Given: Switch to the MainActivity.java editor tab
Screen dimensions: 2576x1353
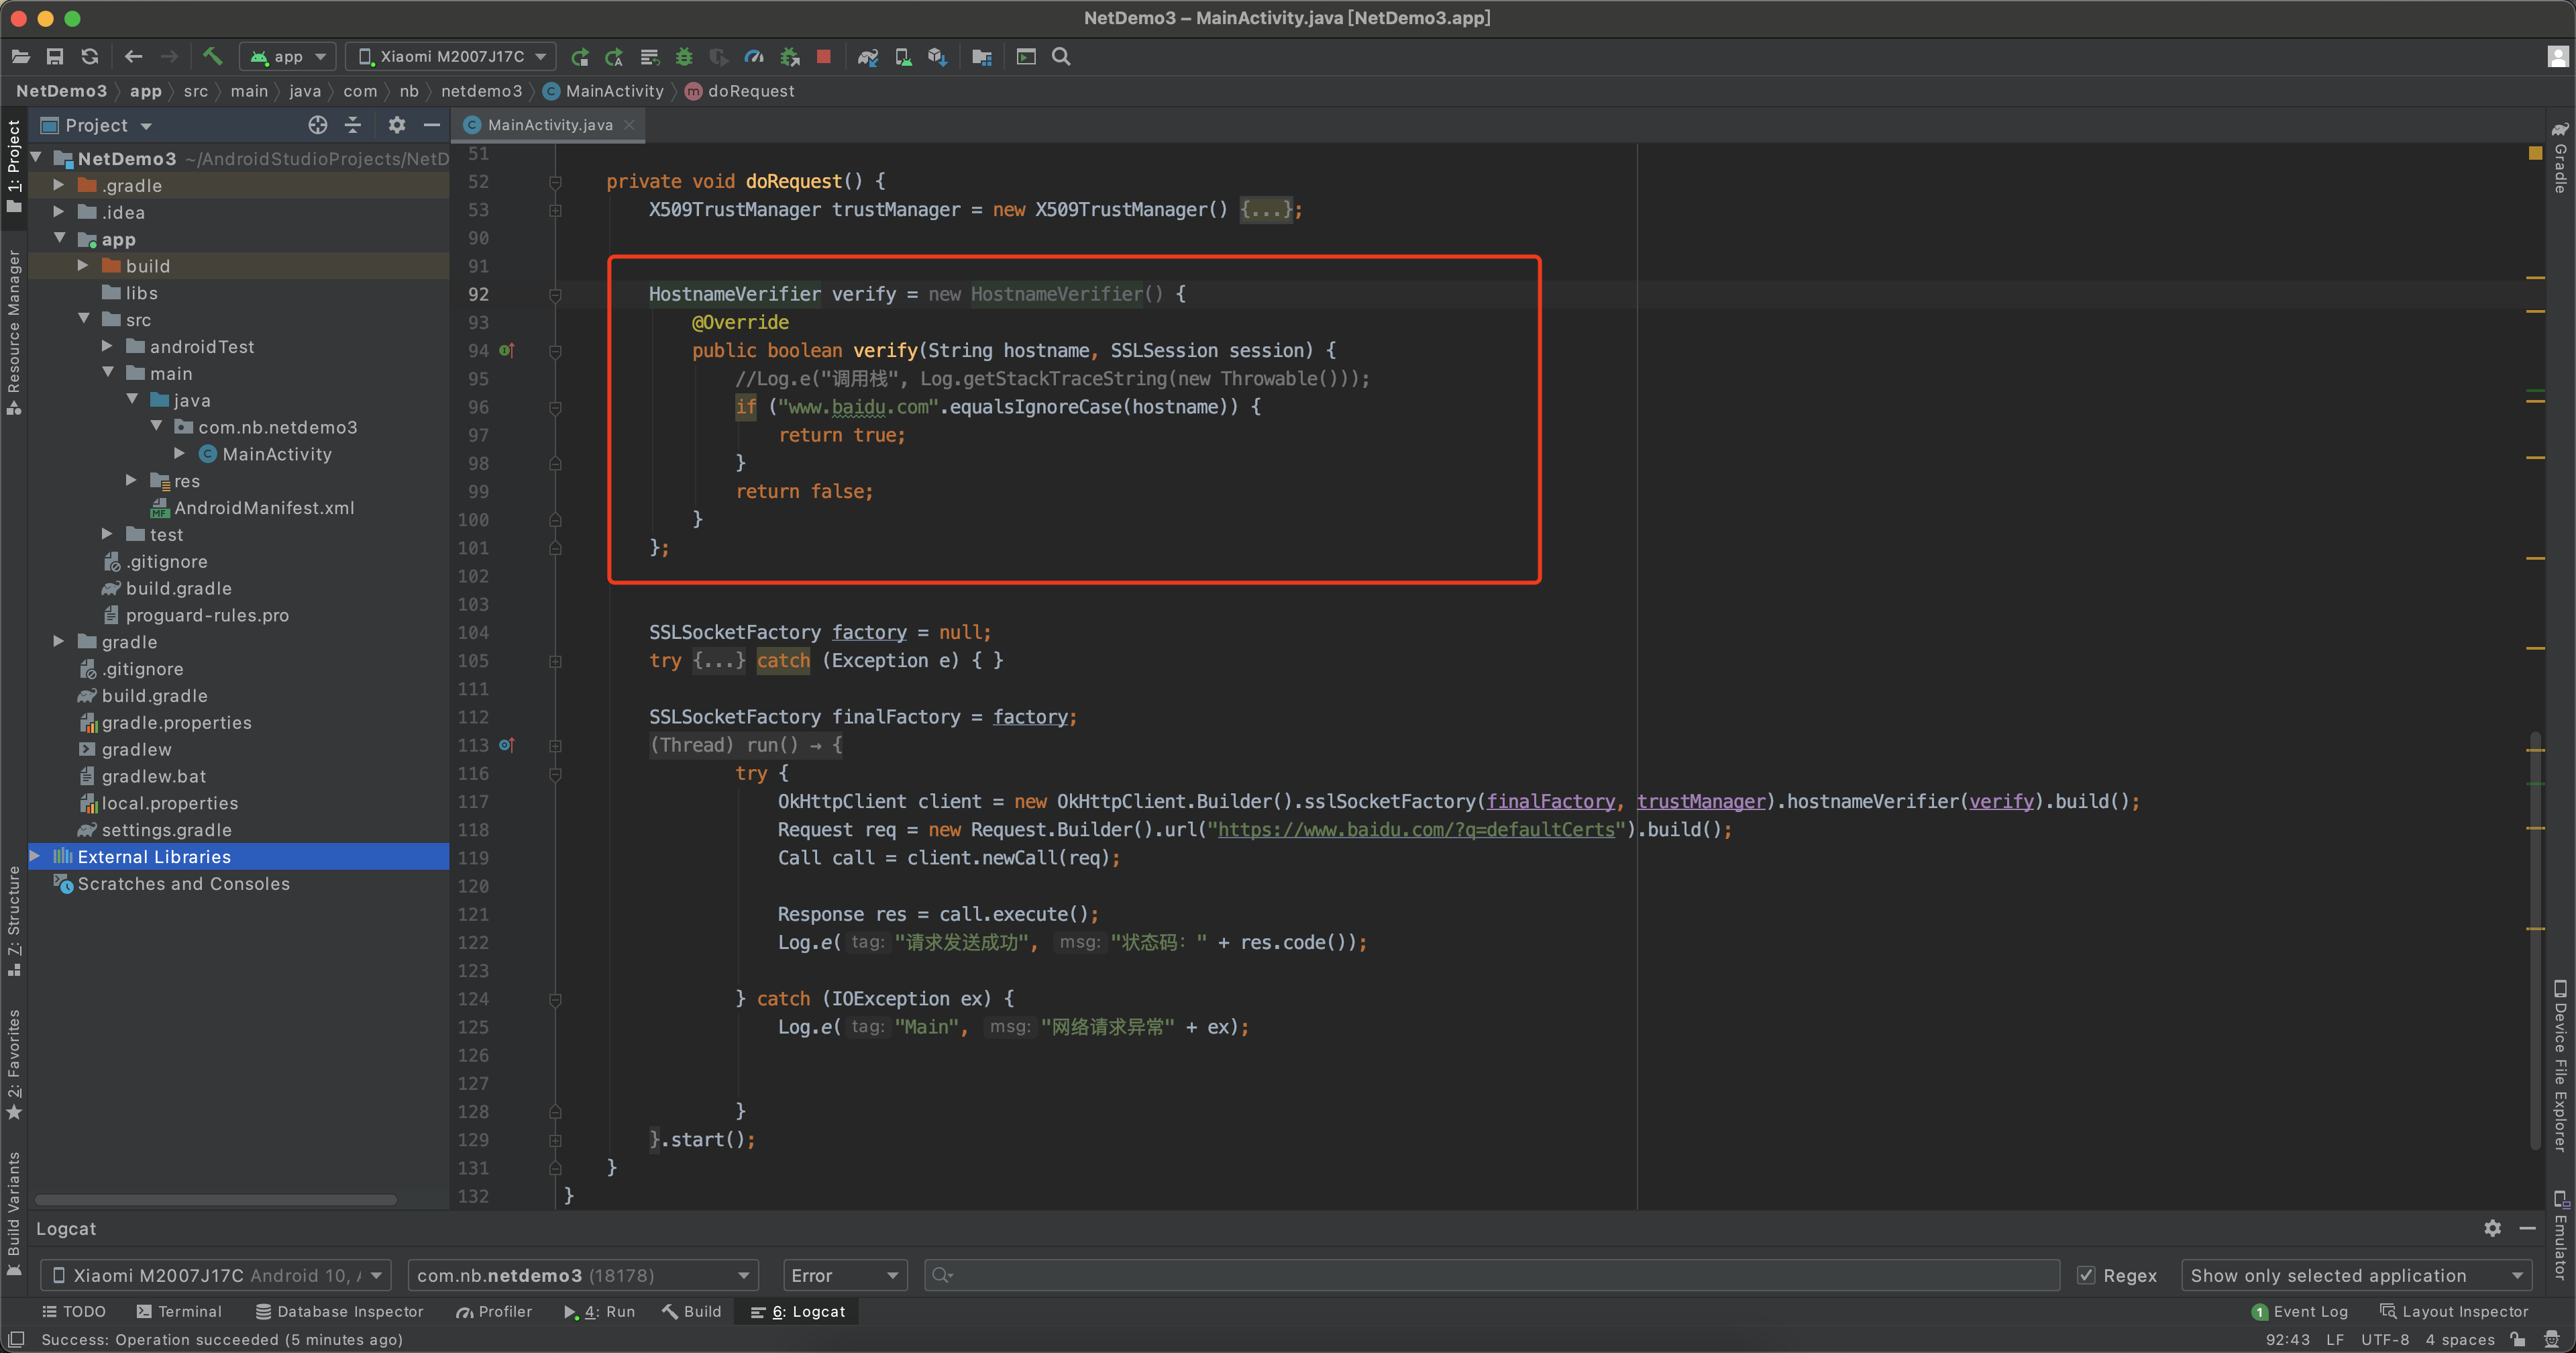Looking at the screenshot, I should (x=549, y=125).
